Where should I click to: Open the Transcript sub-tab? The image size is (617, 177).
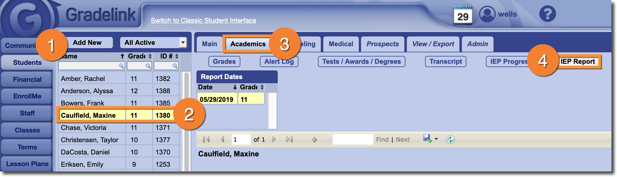[x=445, y=62]
